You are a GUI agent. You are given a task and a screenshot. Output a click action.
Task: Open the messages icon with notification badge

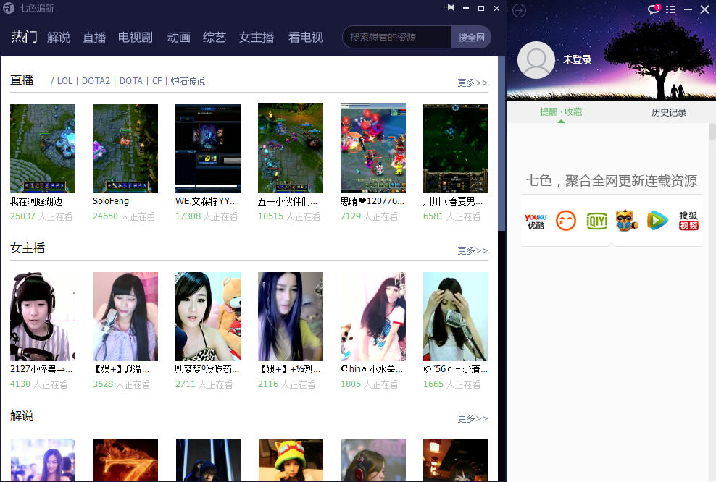point(653,9)
